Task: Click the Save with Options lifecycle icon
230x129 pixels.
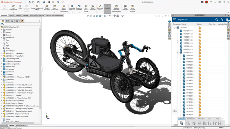Action: (182, 123)
